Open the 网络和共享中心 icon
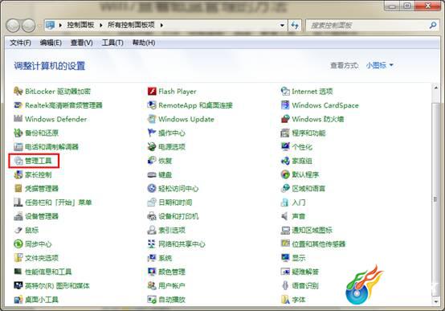Screen dimensions: 445x311 (152, 244)
